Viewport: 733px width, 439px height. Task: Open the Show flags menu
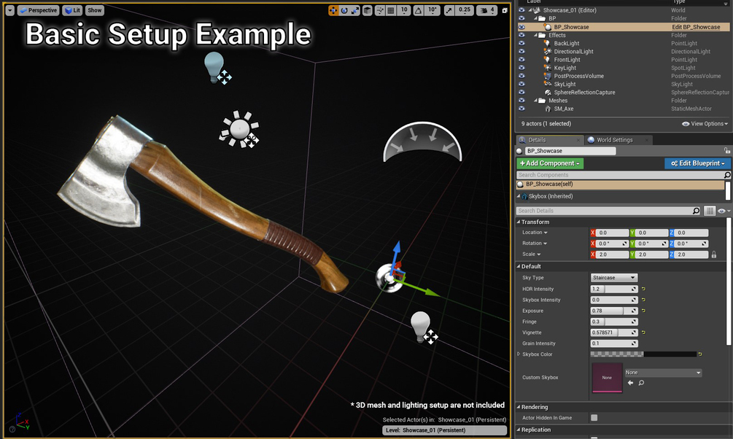(94, 10)
